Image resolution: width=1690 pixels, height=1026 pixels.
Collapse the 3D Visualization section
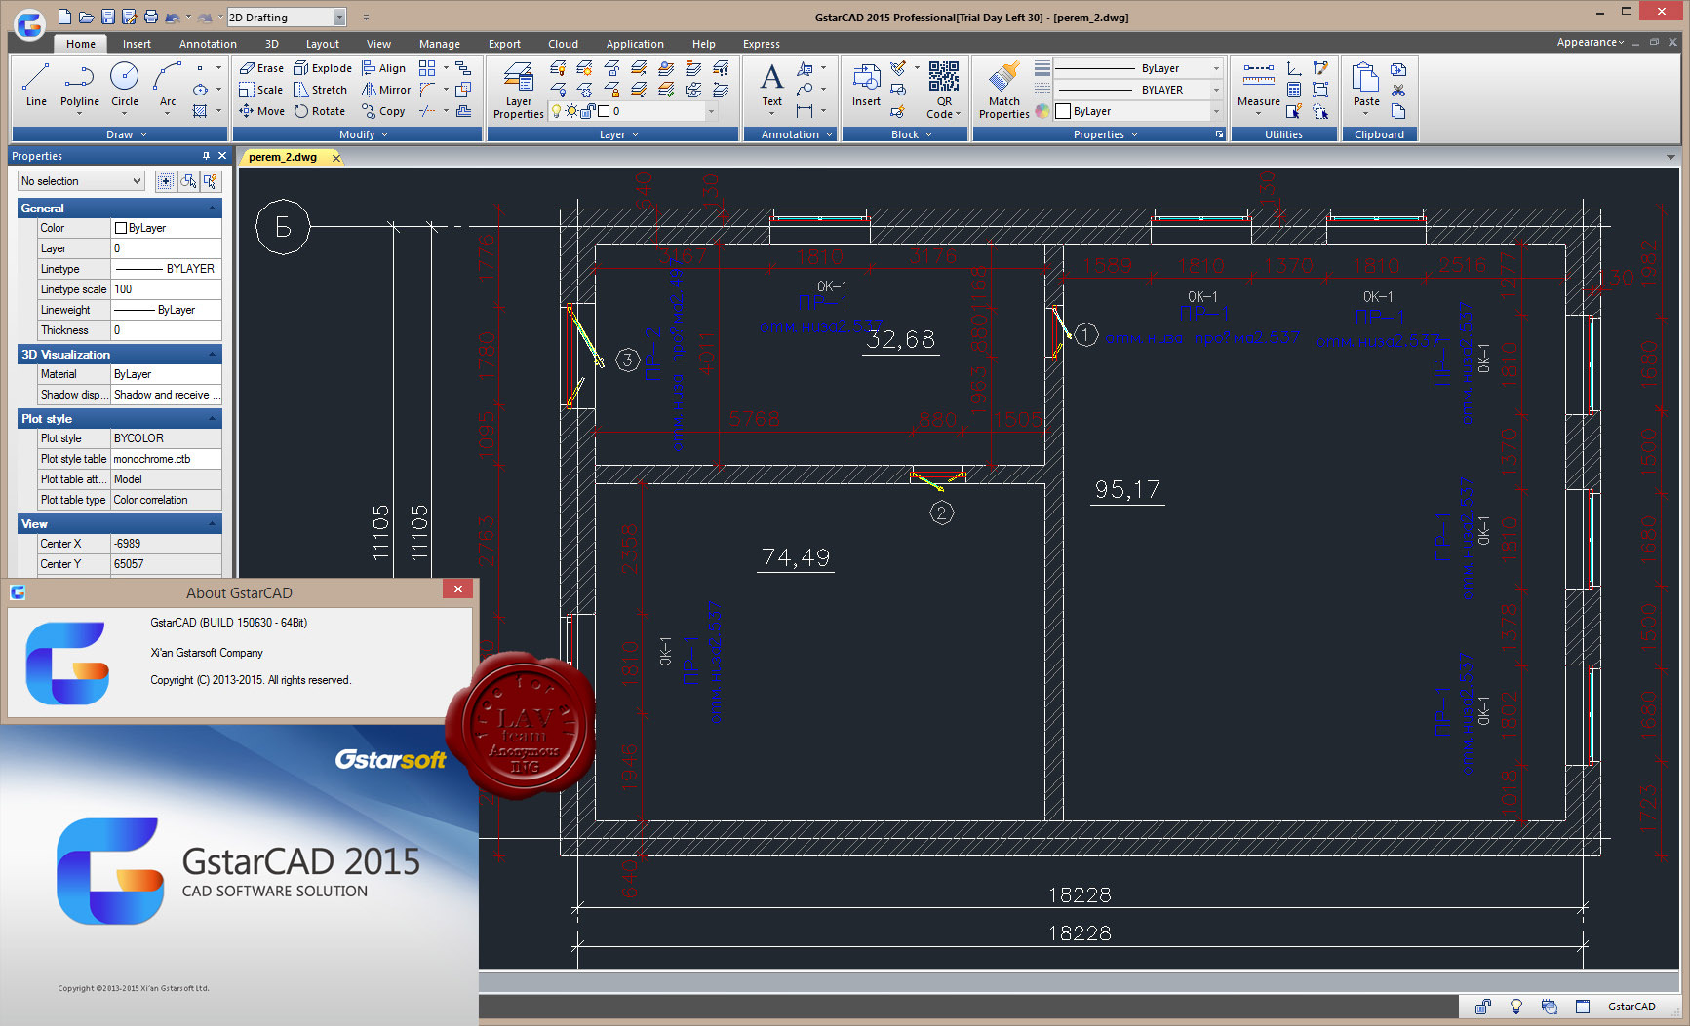[212, 355]
